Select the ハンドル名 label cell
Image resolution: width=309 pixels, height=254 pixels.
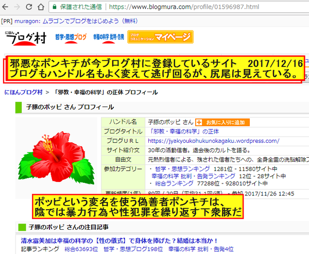pyautogui.click(x=123, y=122)
